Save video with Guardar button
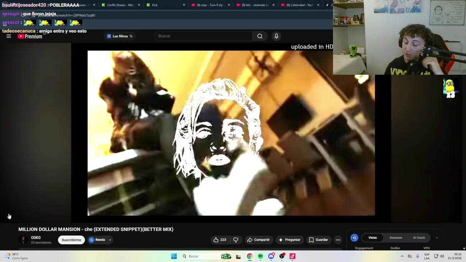Image resolution: width=466 pixels, height=262 pixels. coord(319,240)
